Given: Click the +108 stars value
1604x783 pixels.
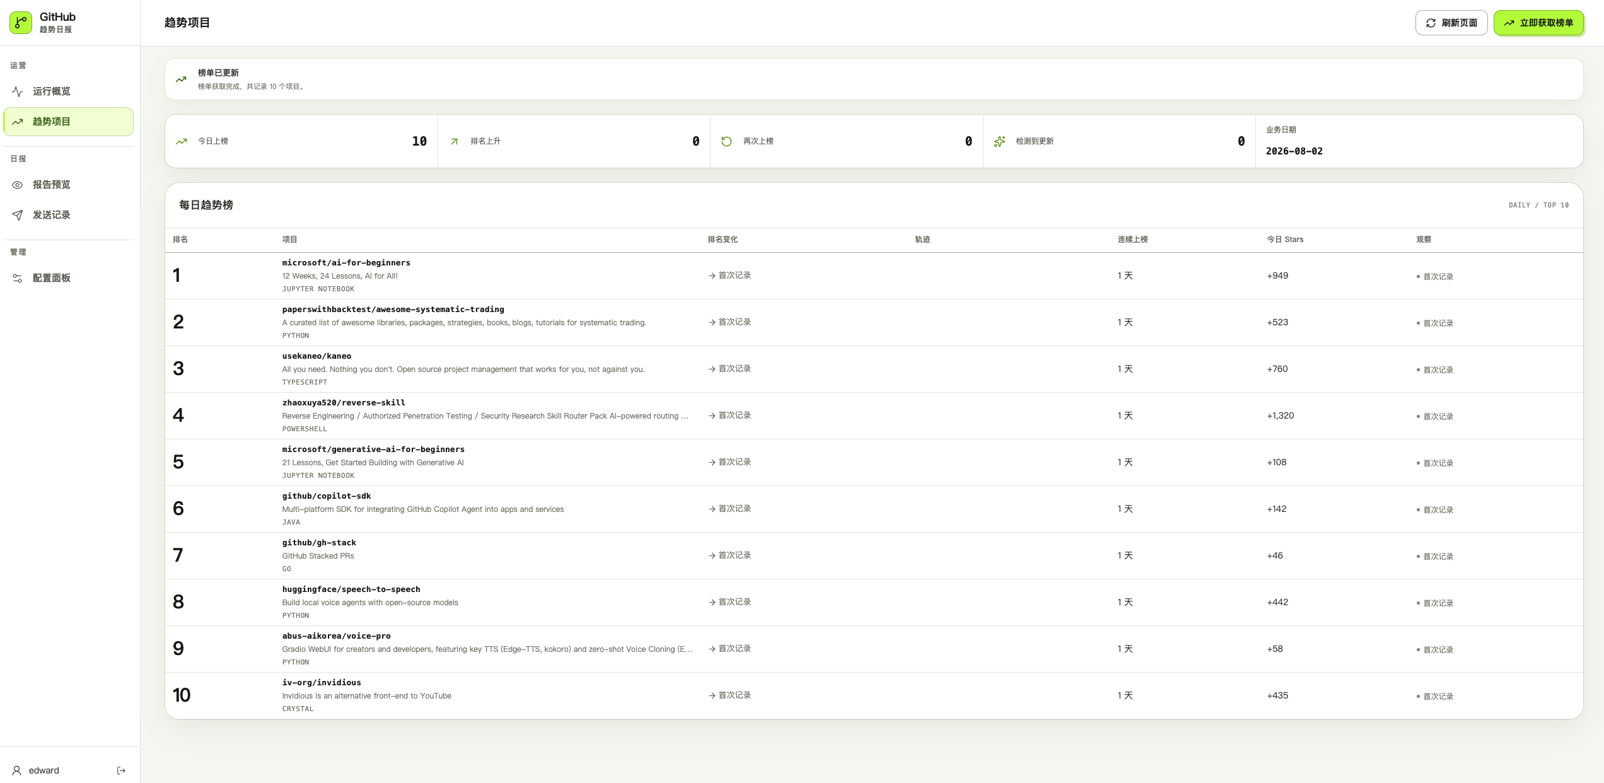Looking at the screenshot, I should 1277,462.
